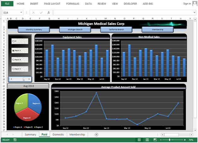
Task: Click the Enter checkmark formula bar icon
Action: [41, 13]
